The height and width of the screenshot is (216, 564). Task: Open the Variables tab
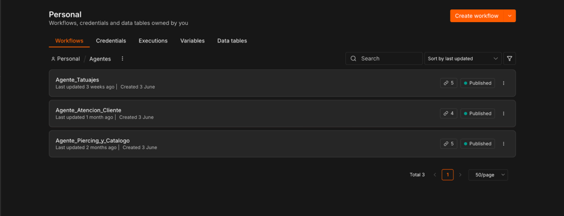tap(192, 41)
